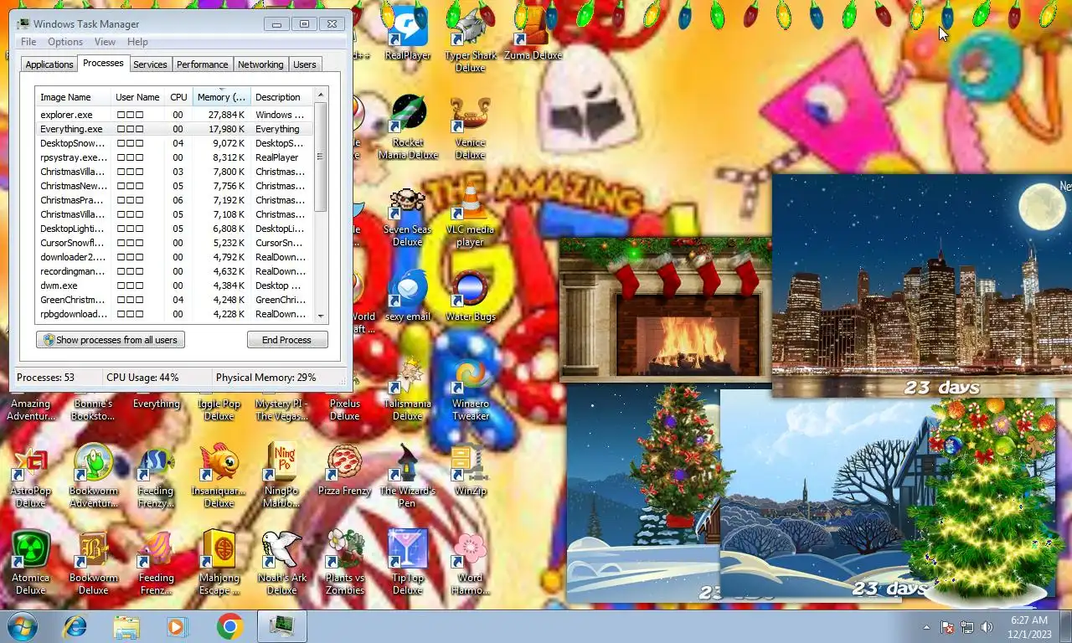Screen dimensions: 1072x643
Task: Click process list scrollbar down arrow
Action: [321, 316]
